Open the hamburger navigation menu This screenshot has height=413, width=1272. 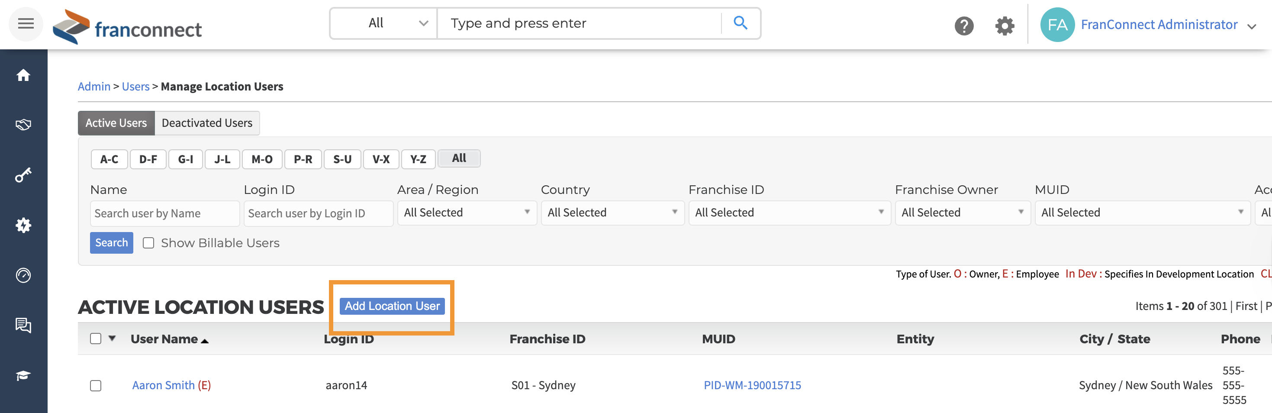(x=26, y=24)
